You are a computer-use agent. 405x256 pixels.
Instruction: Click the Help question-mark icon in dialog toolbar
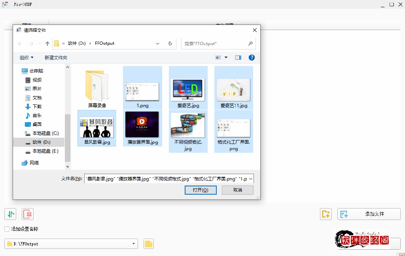252,57
